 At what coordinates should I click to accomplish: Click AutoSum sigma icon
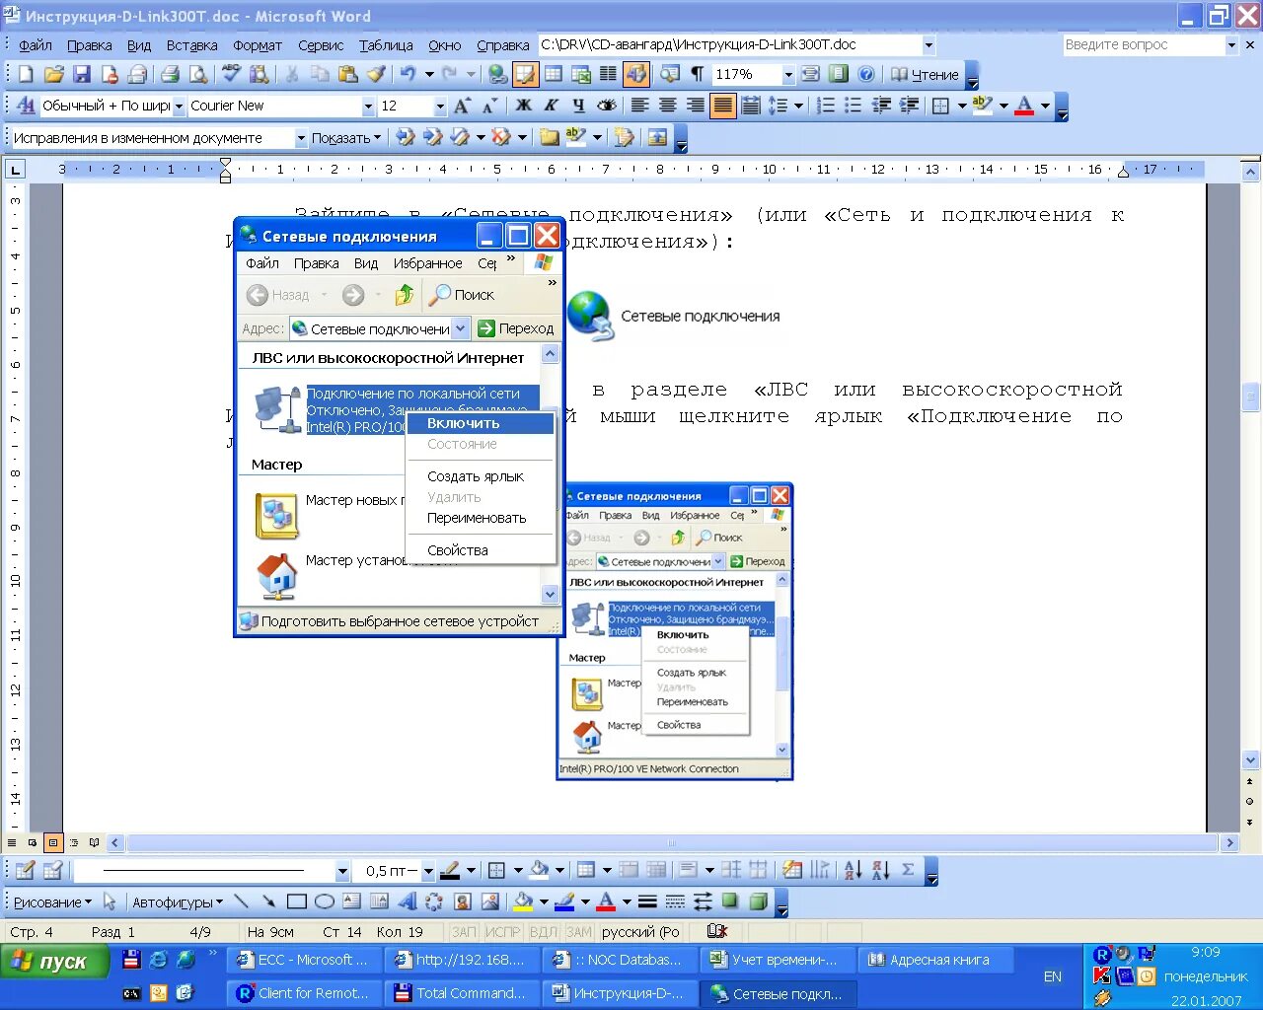pos(908,870)
